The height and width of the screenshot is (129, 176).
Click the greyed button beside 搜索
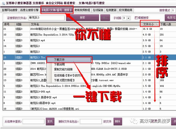pos(105,18)
